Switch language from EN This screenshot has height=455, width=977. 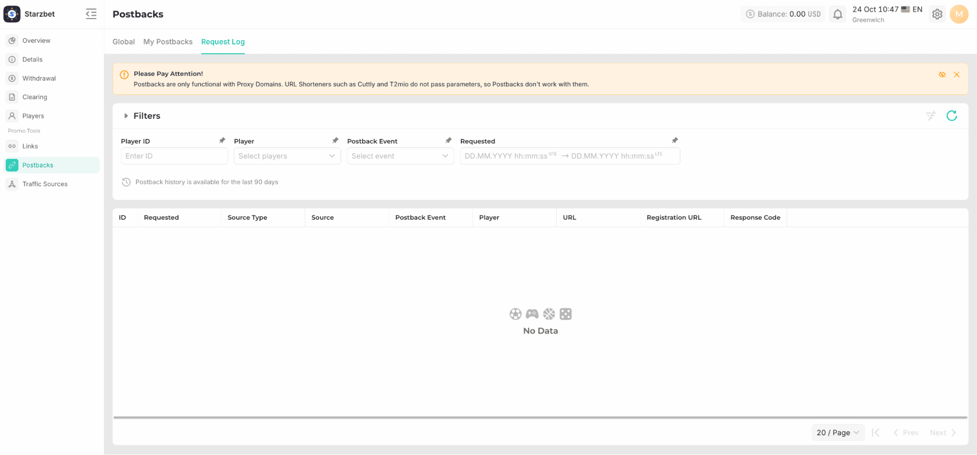coord(912,9)
